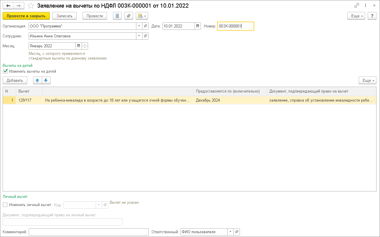The height and width of the screenshot is (237, 380).
Task: Click the N column header
Action: pyautogui.click(x=9, y=91)
